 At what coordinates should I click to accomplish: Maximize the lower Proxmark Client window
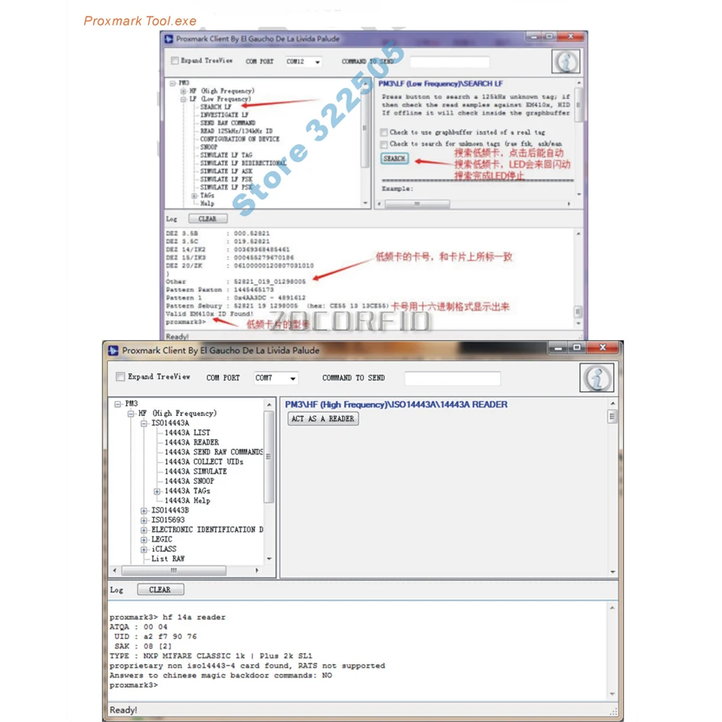(x=576, y=348)
